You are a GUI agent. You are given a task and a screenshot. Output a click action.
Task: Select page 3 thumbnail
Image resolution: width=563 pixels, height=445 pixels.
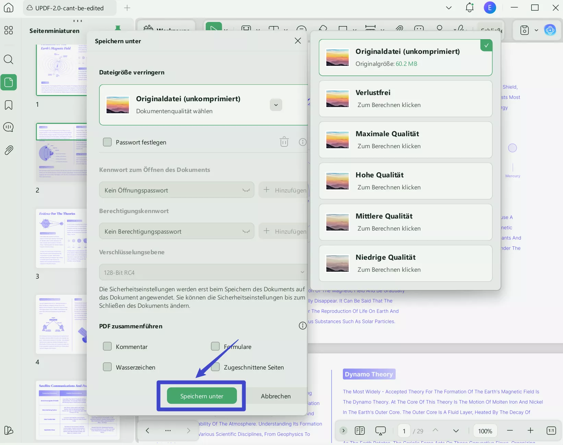[62, 238]
